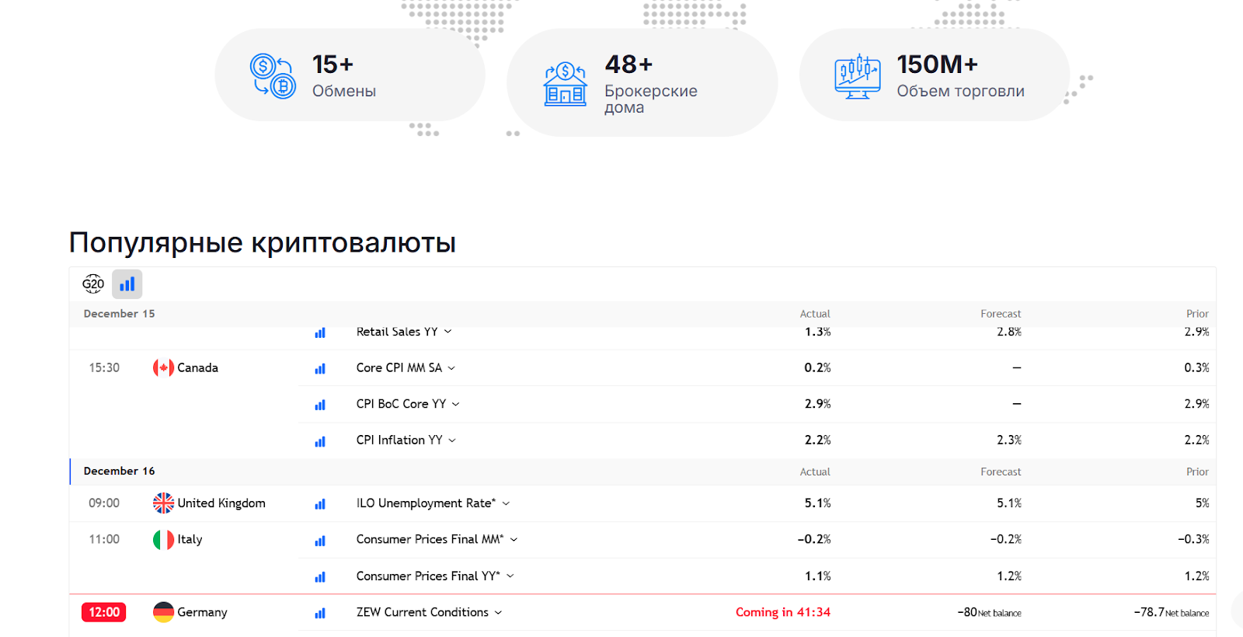Click the trading chart monitor icon

(857, 76)
